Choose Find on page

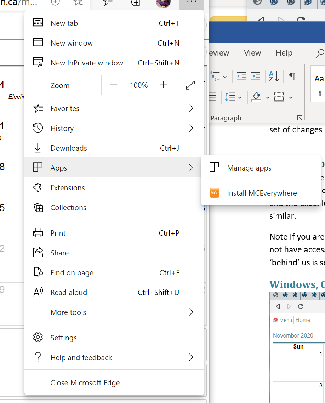[114, 272]
